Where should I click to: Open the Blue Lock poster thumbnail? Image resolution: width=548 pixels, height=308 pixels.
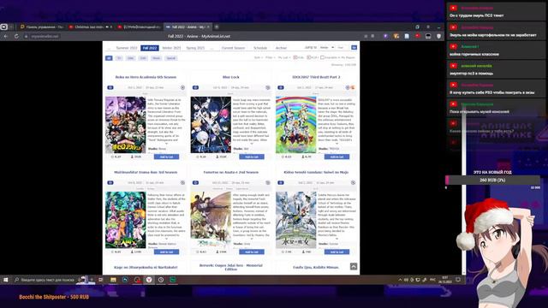click(211, 125)
